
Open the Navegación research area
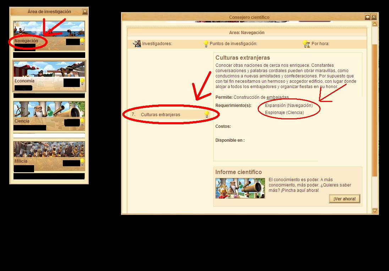coord(49,36)
